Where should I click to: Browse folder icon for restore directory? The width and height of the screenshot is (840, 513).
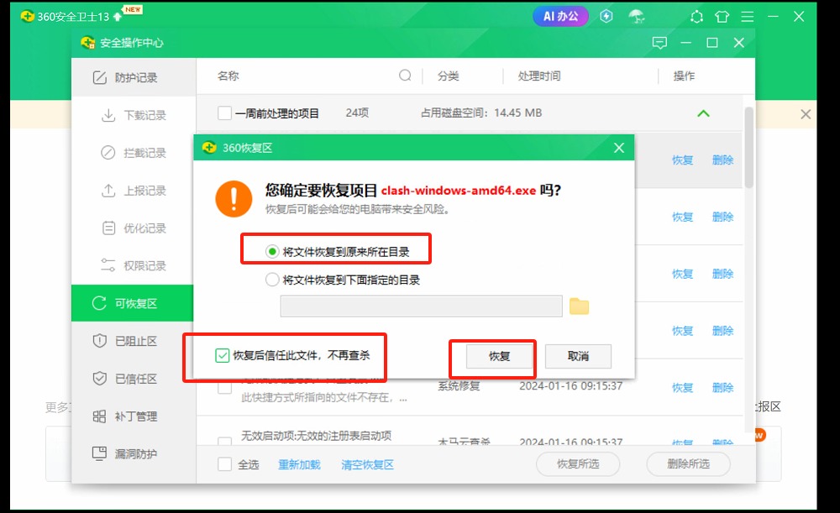coord(579,306)
